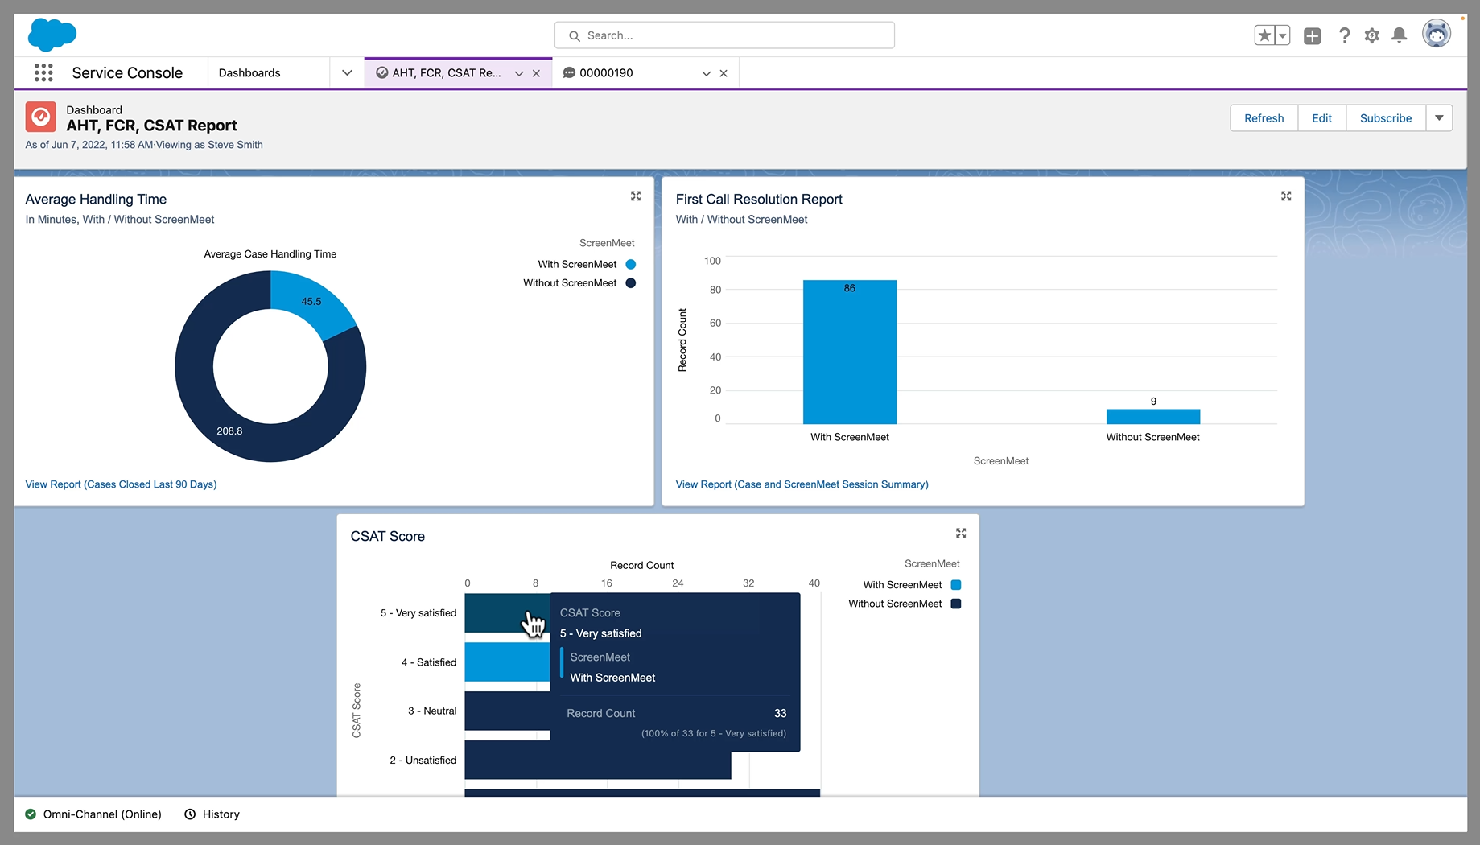Select the Dashboards navigation item
The height and width of the screenshot is (845, 1480).
249,72
